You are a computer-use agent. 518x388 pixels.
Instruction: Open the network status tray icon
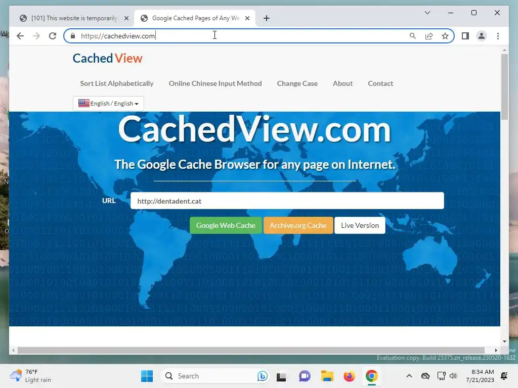coord(441,376)
